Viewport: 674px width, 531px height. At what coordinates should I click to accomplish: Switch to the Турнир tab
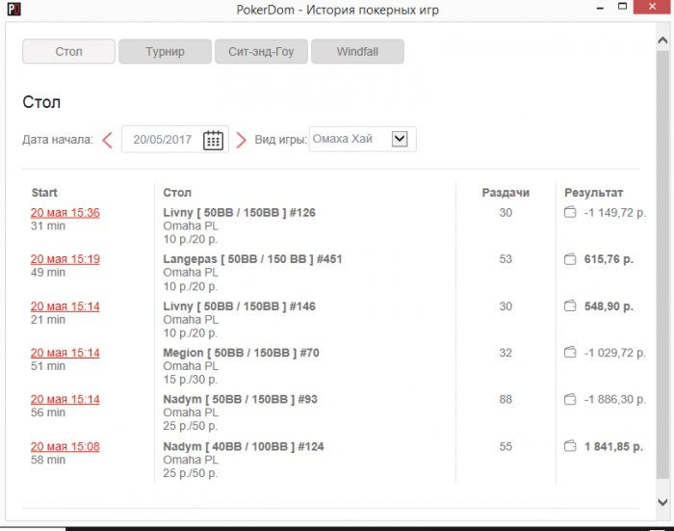[x=165, y=52]
